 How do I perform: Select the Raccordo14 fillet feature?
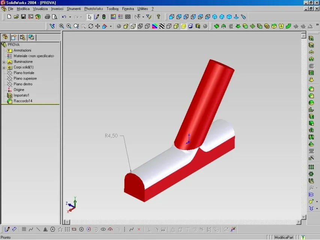tap(23, 101)
